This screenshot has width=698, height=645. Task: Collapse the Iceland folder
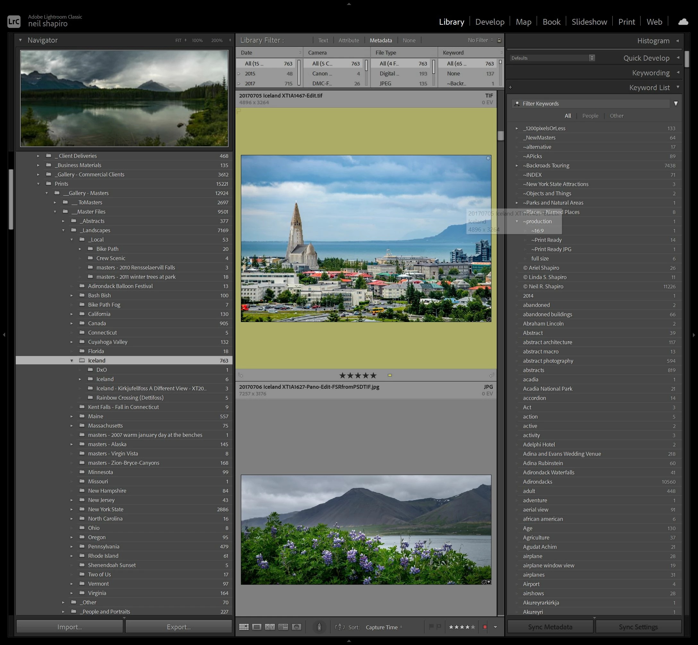pyautogui.click(x=72, y=361)
